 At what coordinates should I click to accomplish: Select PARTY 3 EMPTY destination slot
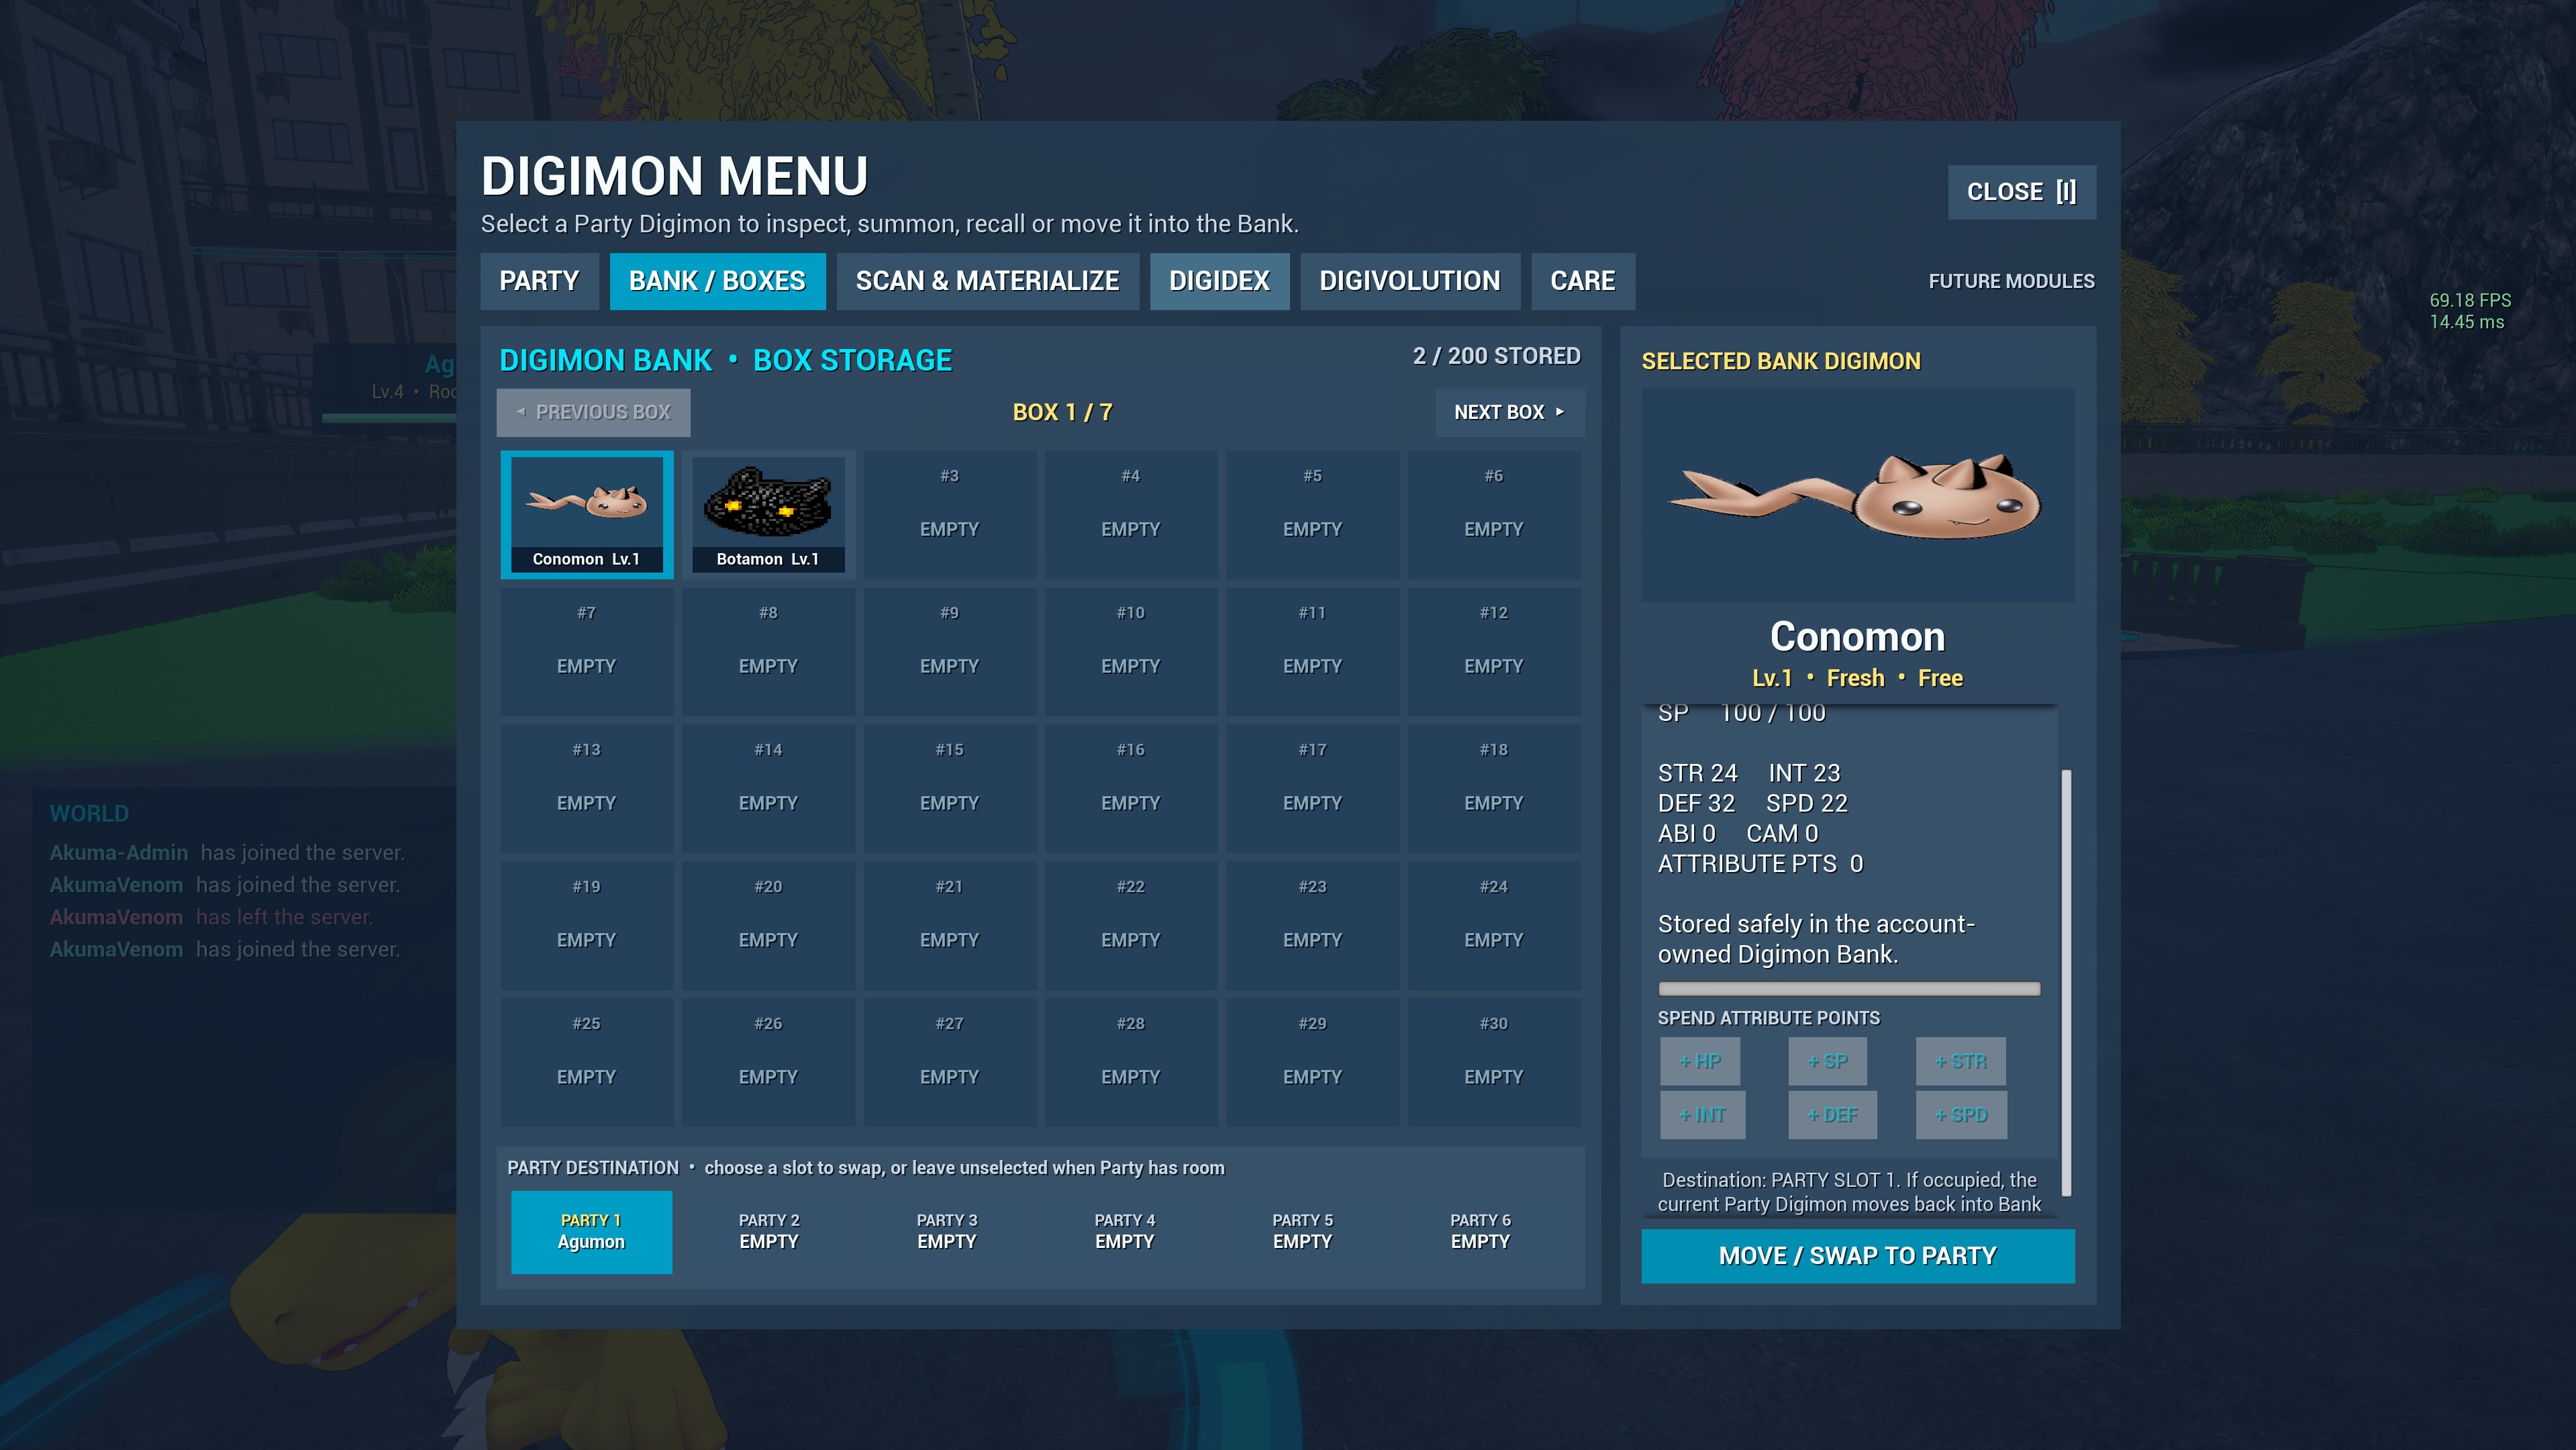[x=947, y=1231]
